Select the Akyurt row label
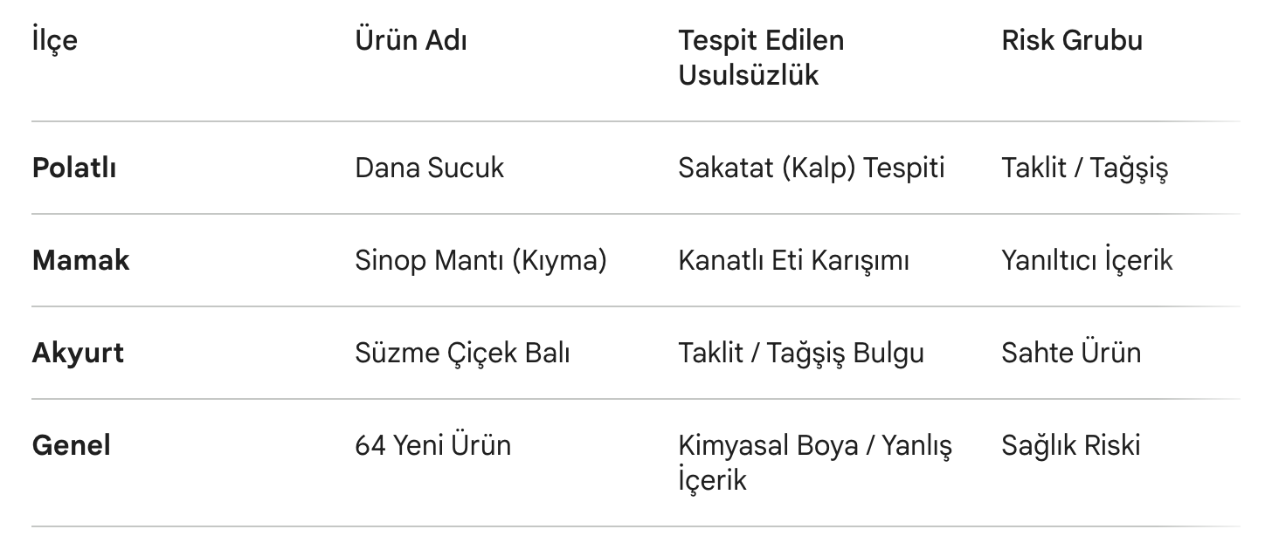1272x536 pixels. (78, 353)
